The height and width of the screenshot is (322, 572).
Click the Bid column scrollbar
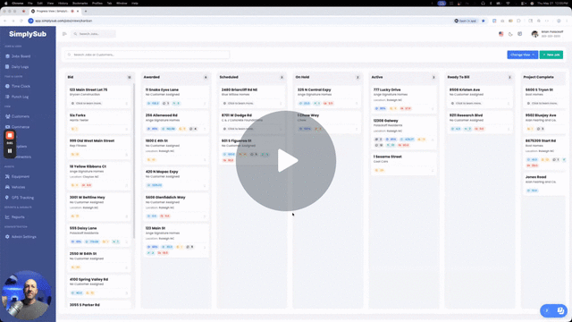coord(134,161)
